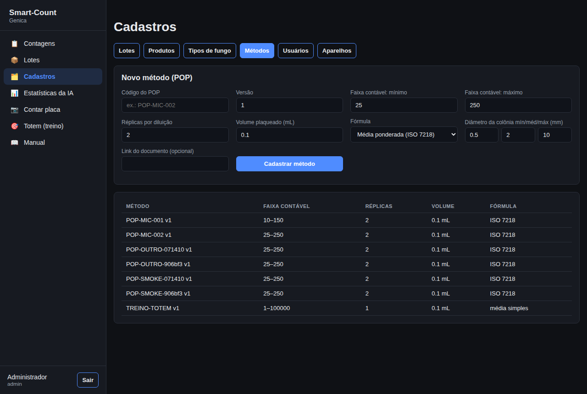Click the Versão input field
Image resolution: width=587 pixels, height=394 pixels.
[289, 105]
